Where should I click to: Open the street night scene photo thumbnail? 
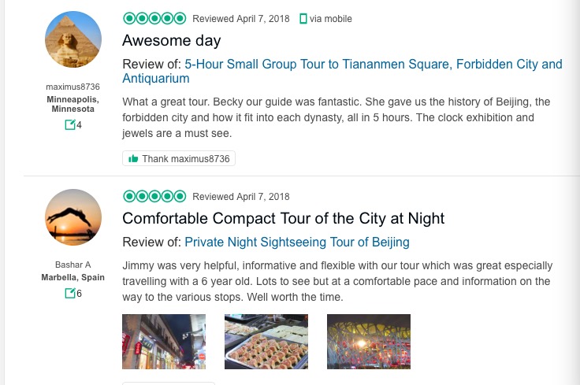tap(164, 341)
